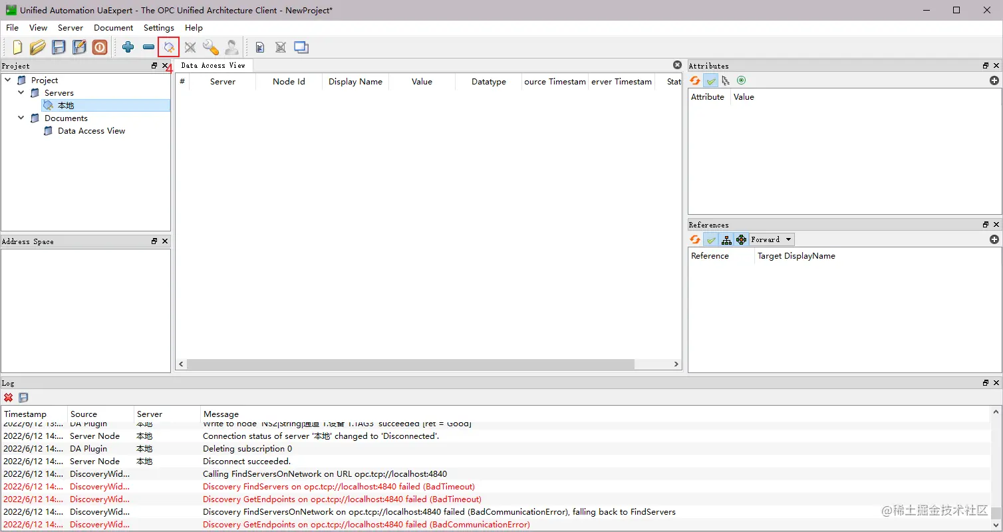Click the greyed-out disconnect server icon
This screenshot has width=1003, height=532.
[190, 47]
